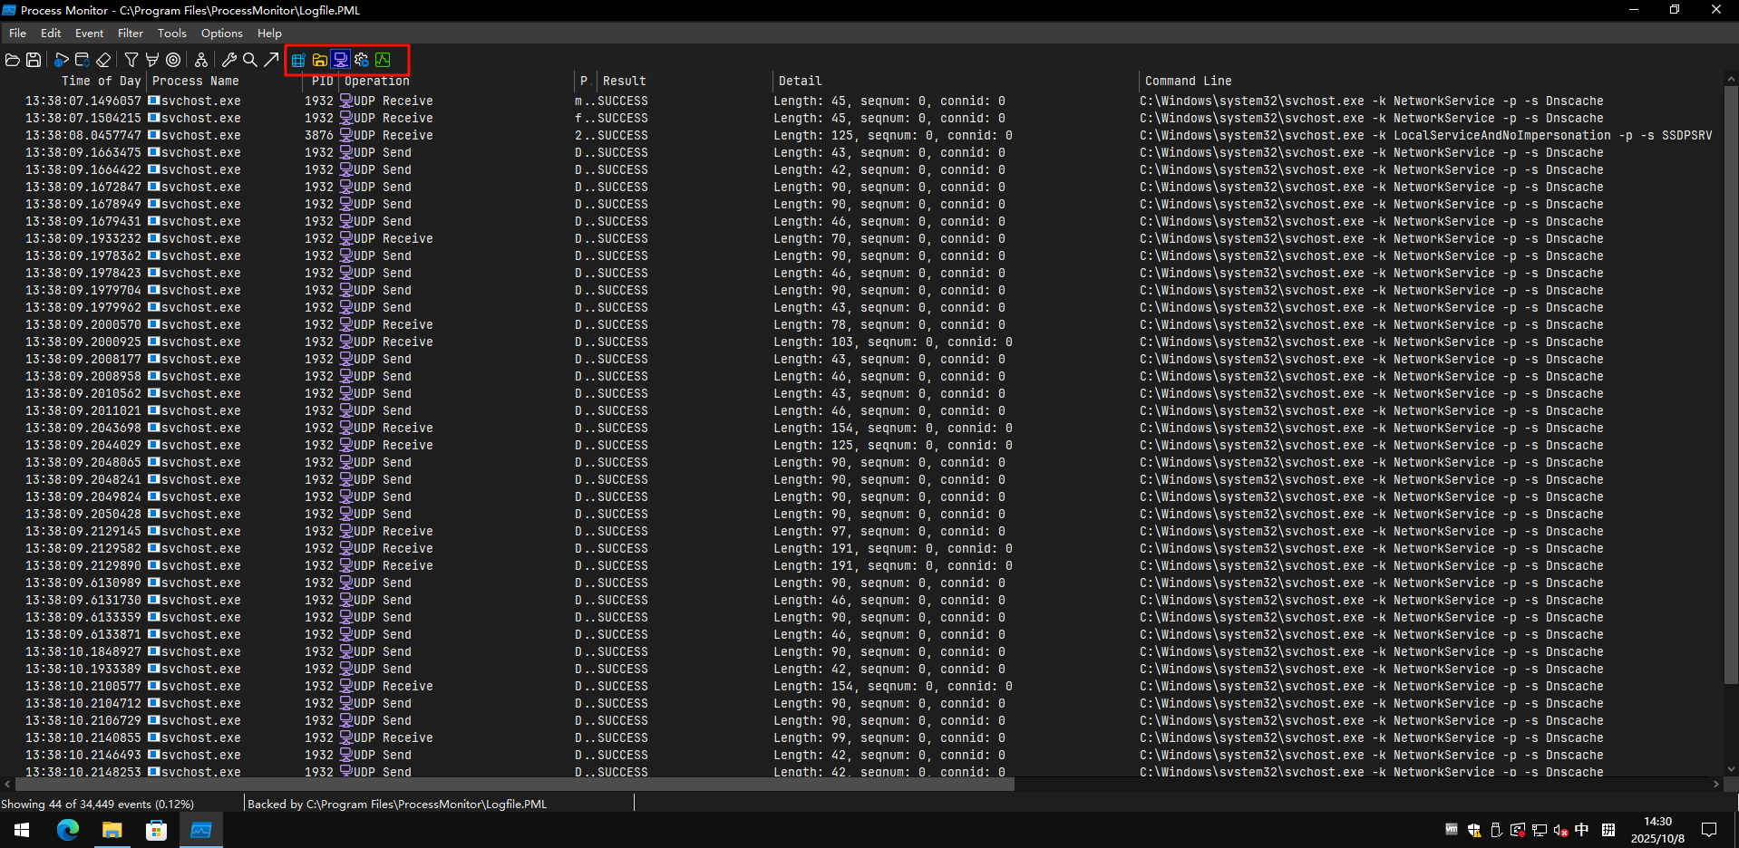
Task: Open the Filter funnel dialog
Action: click(x=131, y=60)
